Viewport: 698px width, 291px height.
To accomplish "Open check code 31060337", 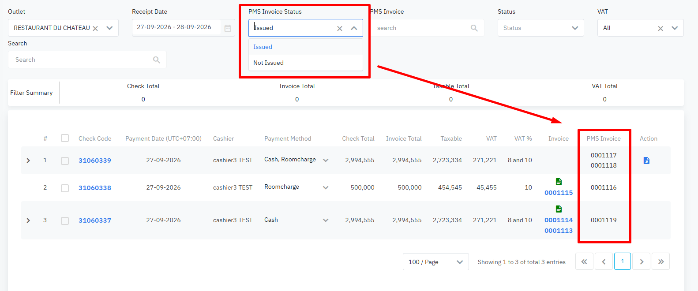I will click(95, 220).
